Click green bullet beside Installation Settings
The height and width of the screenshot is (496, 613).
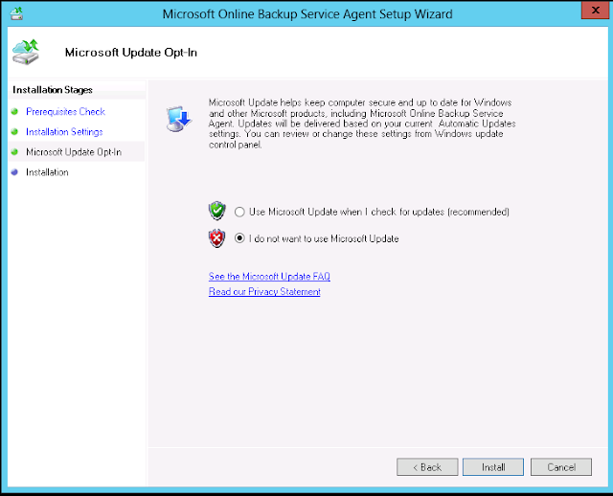15,132
